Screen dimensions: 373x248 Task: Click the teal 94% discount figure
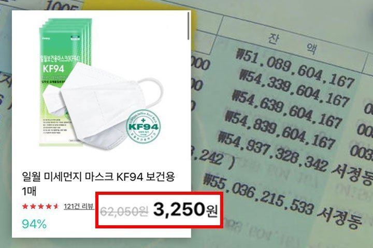click(x=34, y=224)
